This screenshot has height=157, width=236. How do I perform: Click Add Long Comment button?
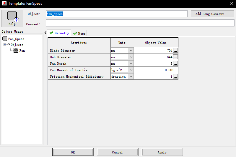(x=212, y=14)
